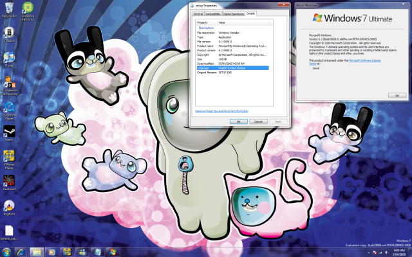Show hidden tray icons arrow
Viewport: 412px width, 257px height.
[x=368, y=253]
